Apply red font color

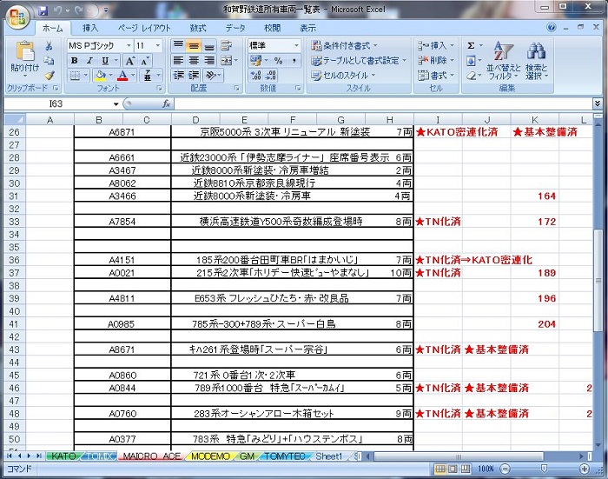(x=122, y=76)
